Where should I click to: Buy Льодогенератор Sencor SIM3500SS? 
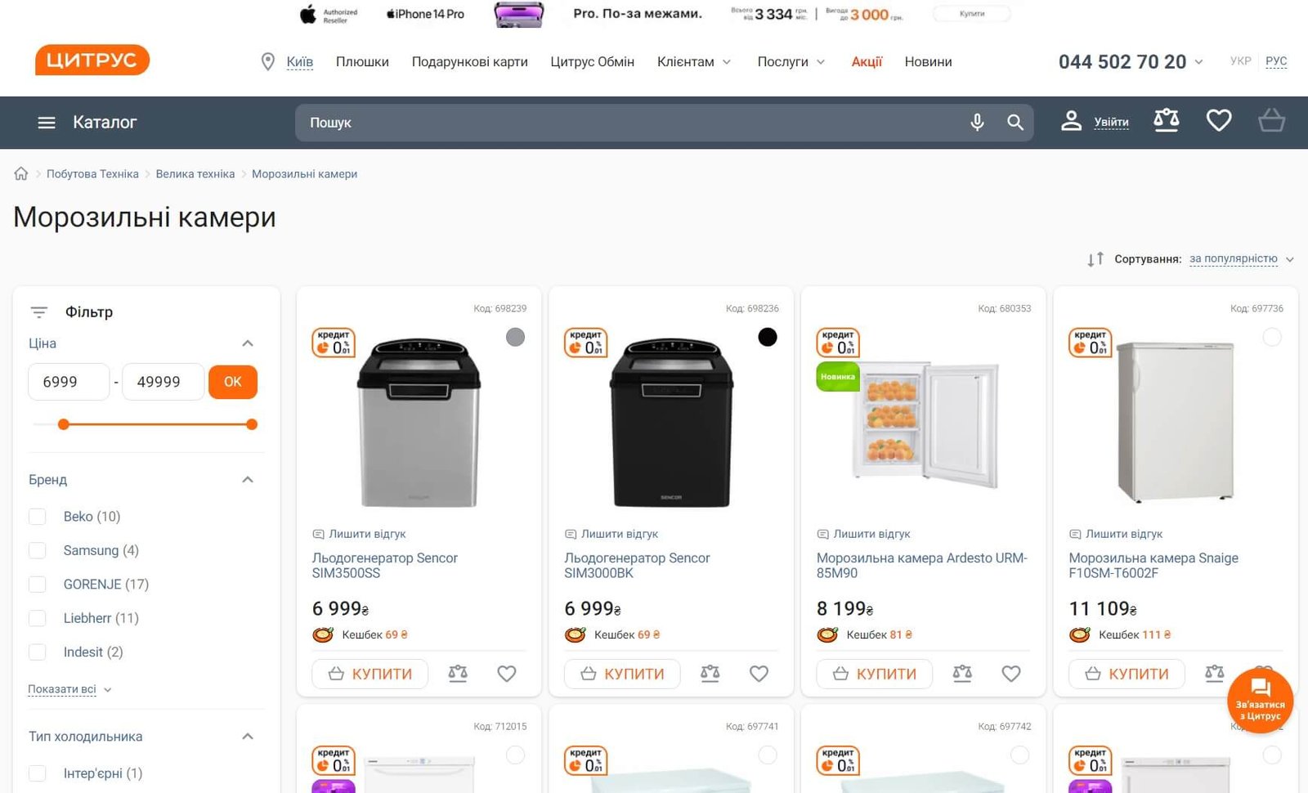click(370, 674)
